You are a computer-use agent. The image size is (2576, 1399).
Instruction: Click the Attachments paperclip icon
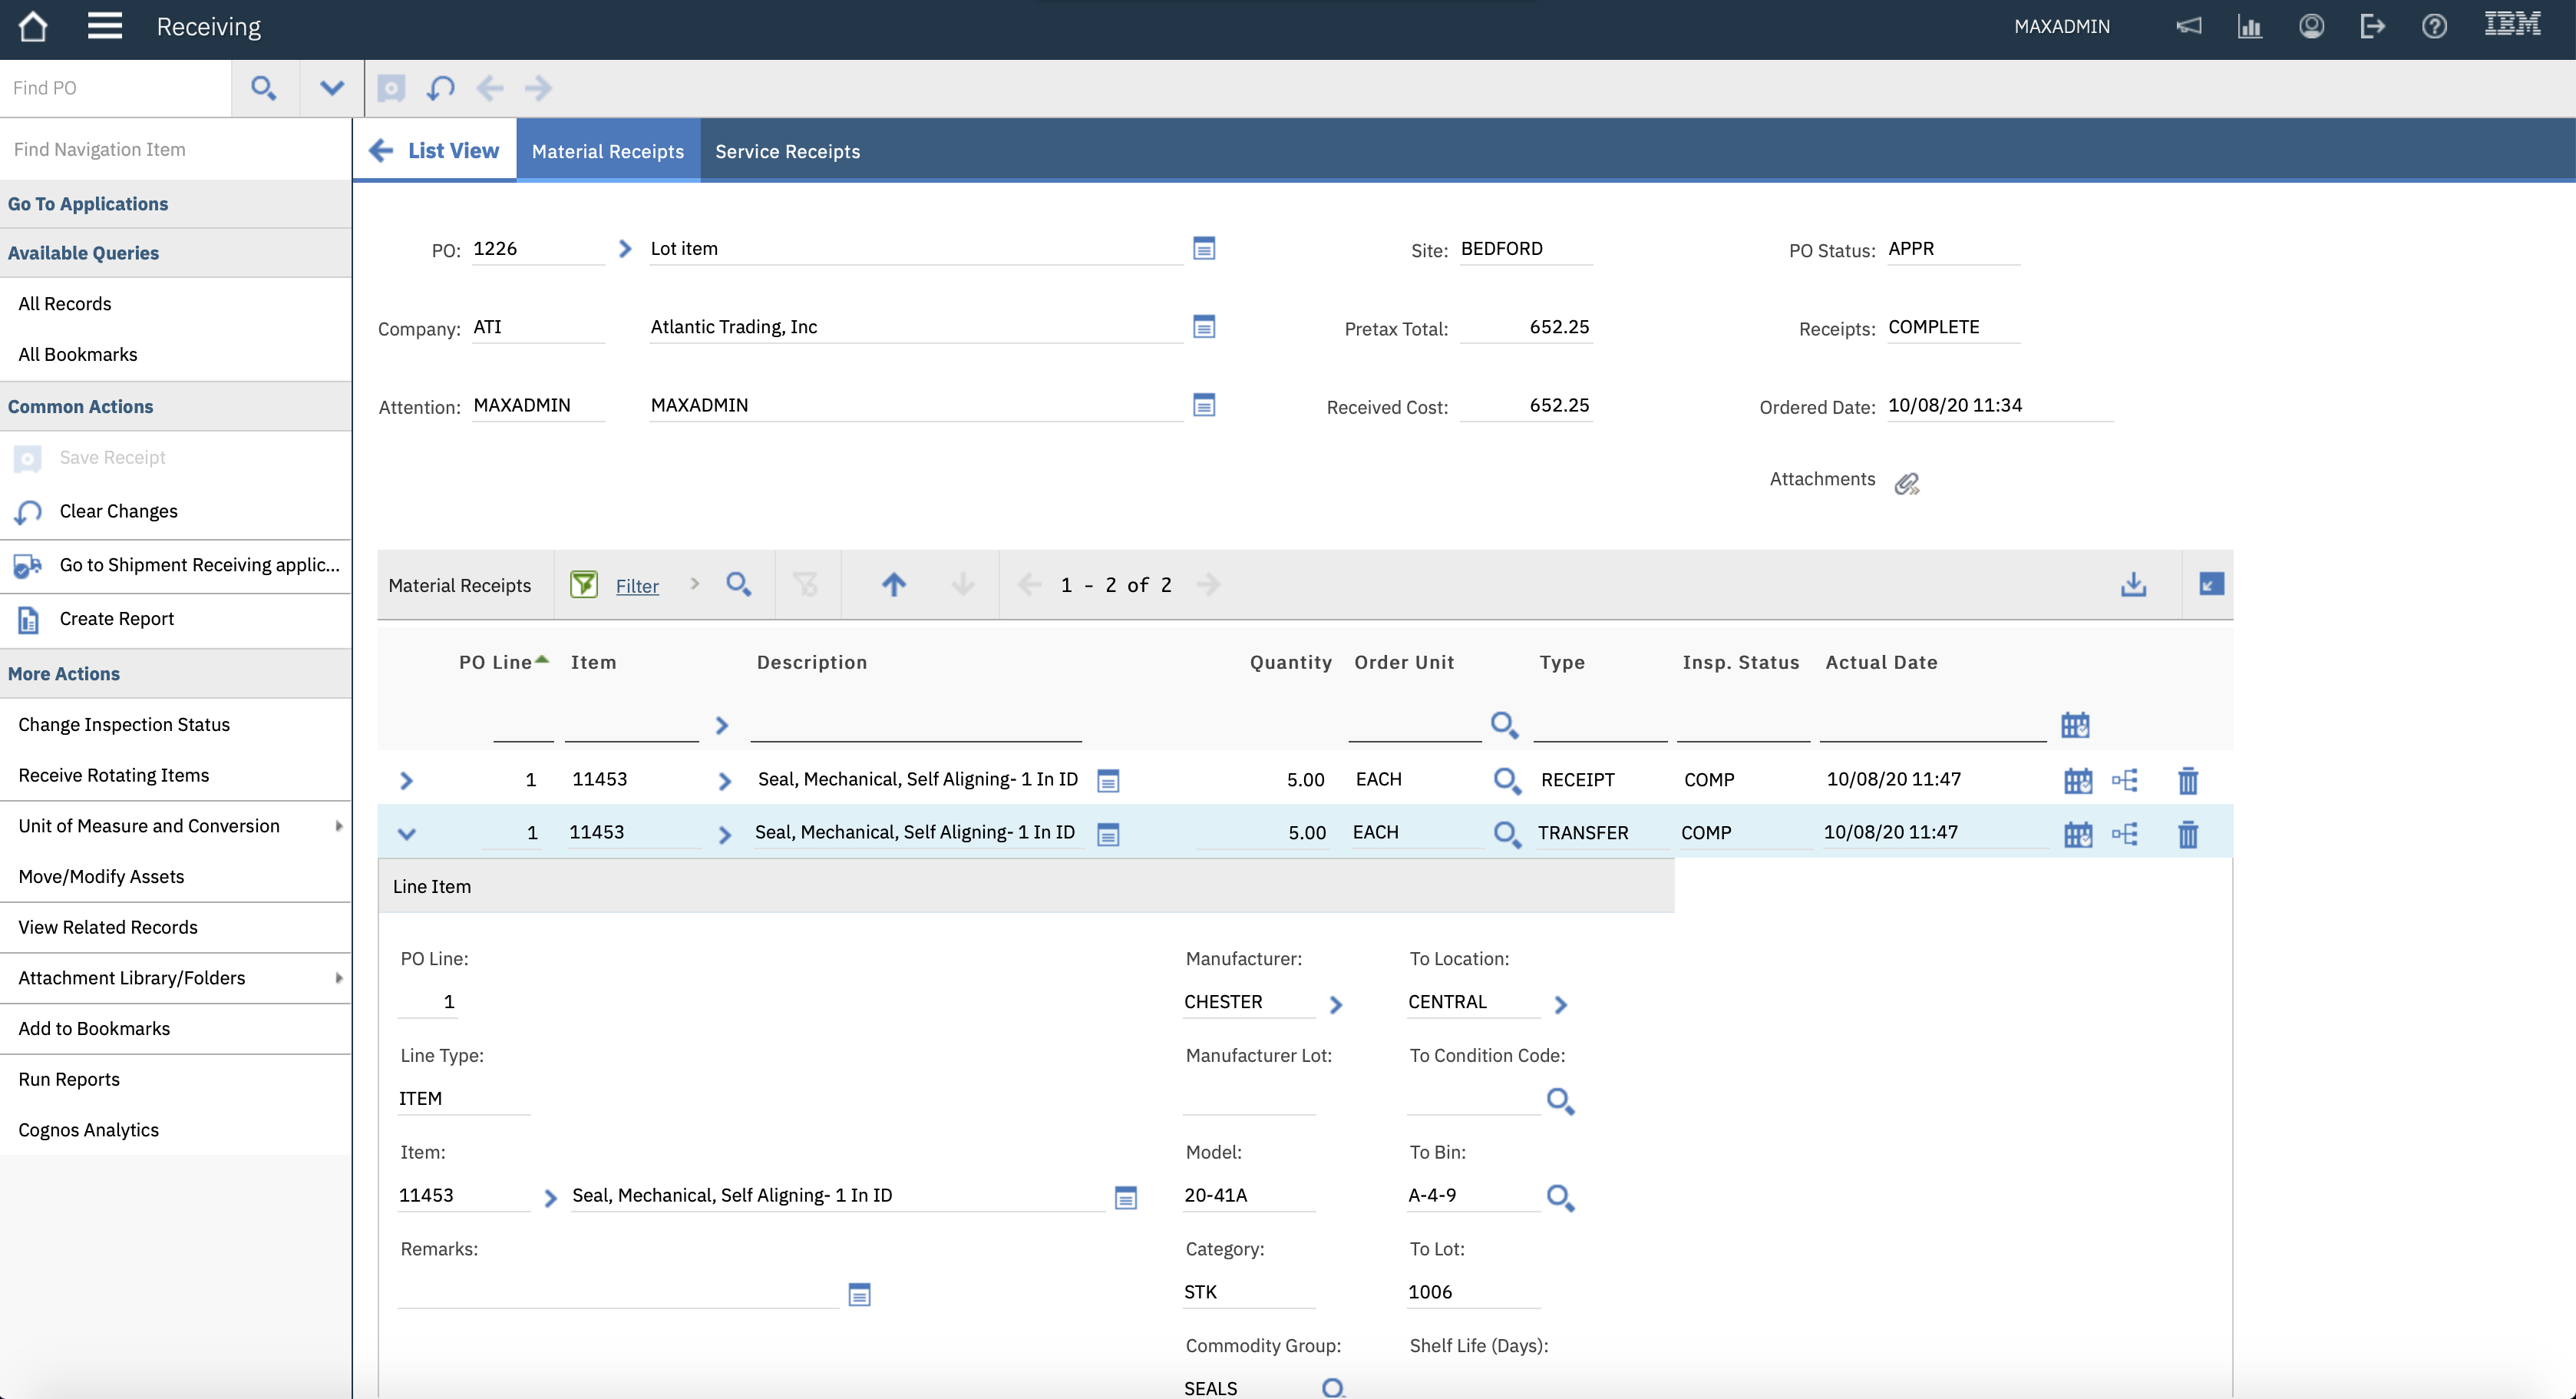click(x=1907, y=484)
